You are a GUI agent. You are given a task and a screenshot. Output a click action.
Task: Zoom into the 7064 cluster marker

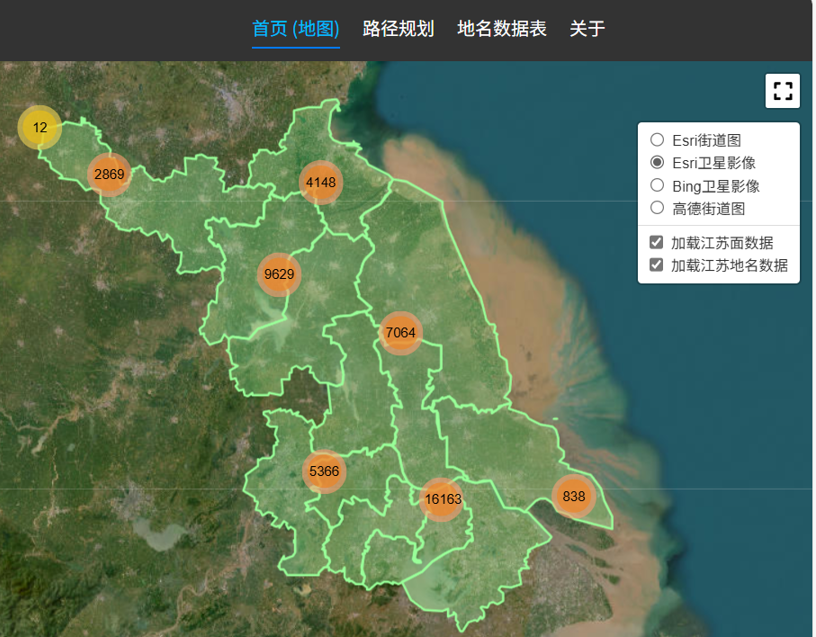pyautogui.click(x=400, y=333)
